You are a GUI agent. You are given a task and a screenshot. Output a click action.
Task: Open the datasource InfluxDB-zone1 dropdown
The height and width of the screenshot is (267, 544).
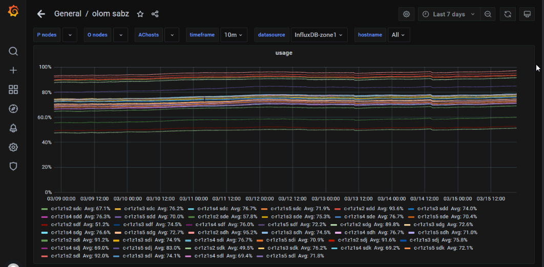click(x=318, y=35)
